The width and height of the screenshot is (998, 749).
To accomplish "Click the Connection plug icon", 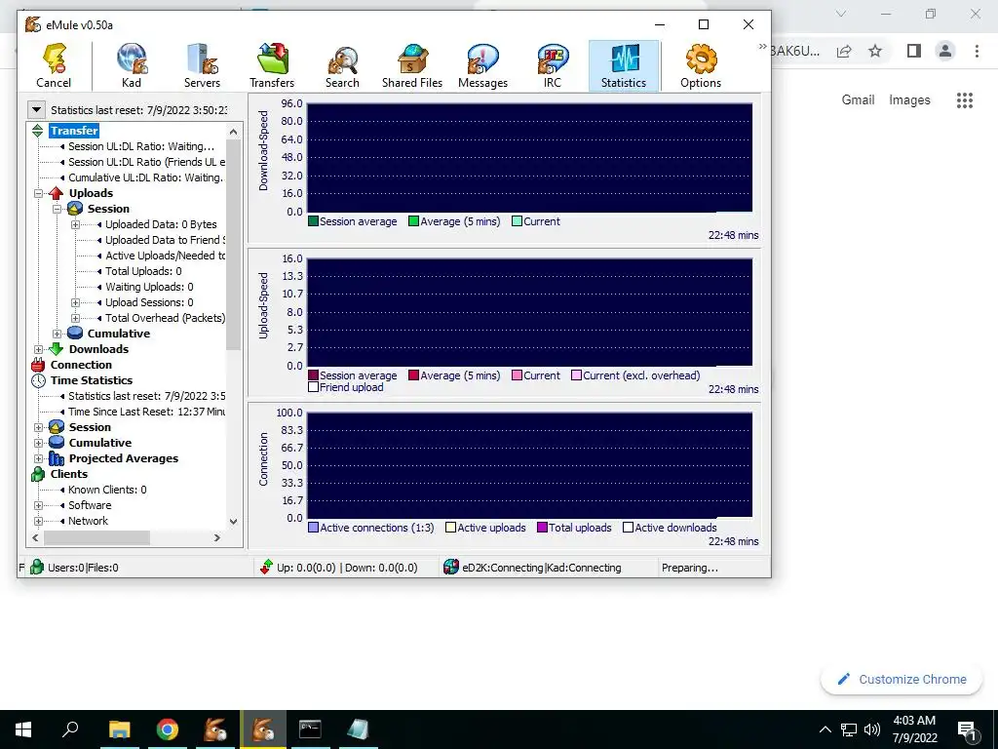I will pos(38,365).
